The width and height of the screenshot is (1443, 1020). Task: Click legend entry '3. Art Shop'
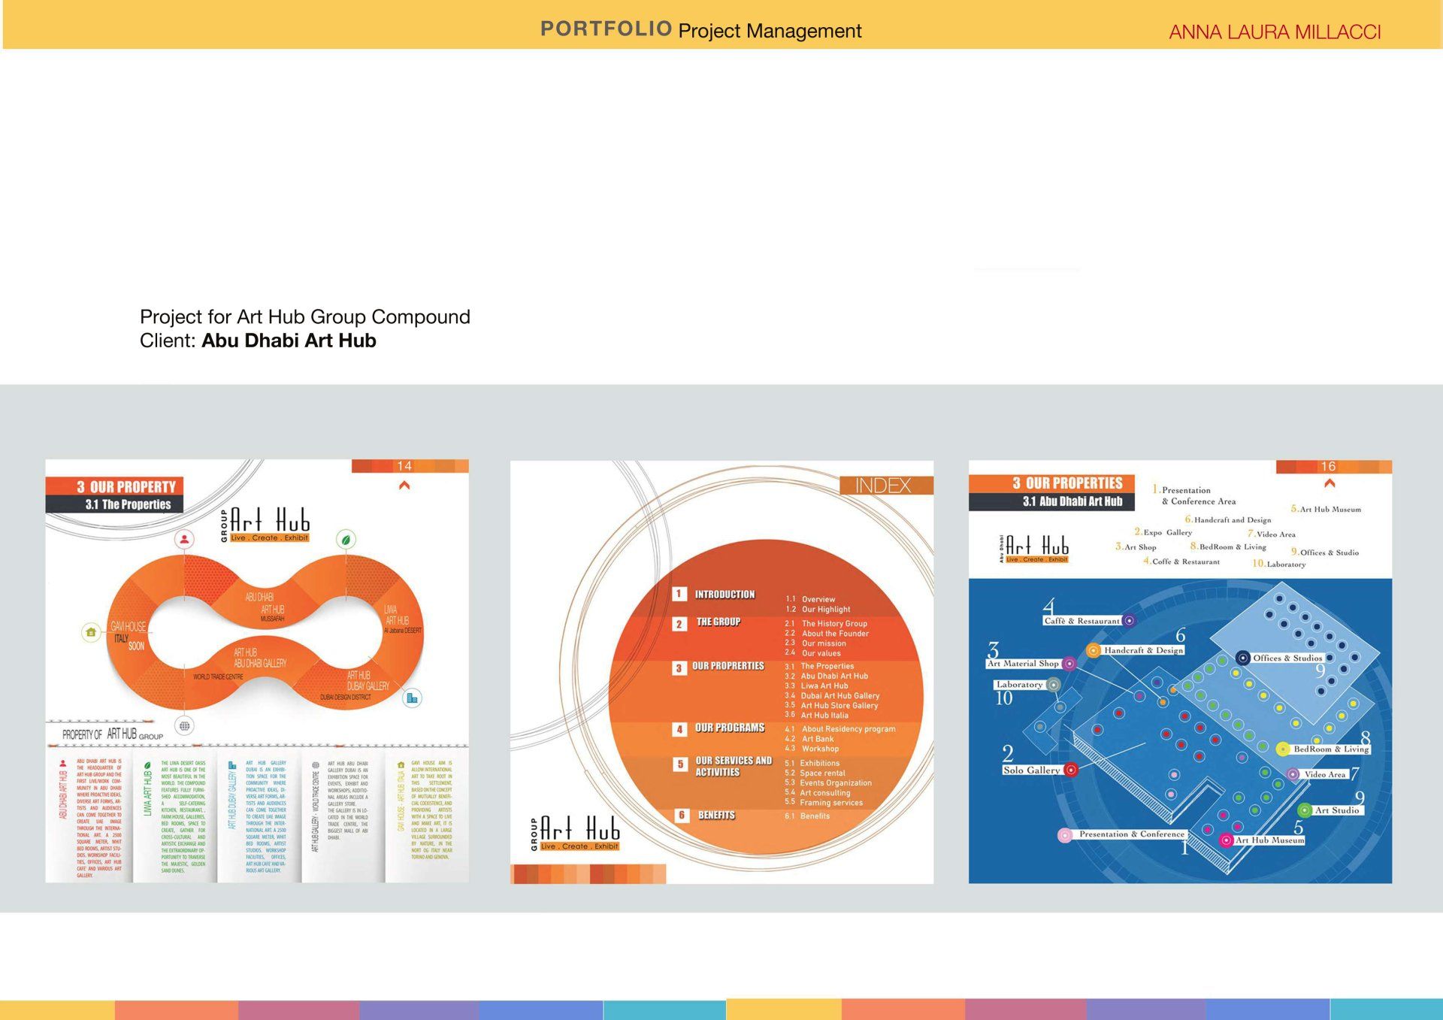(1136, 547)
